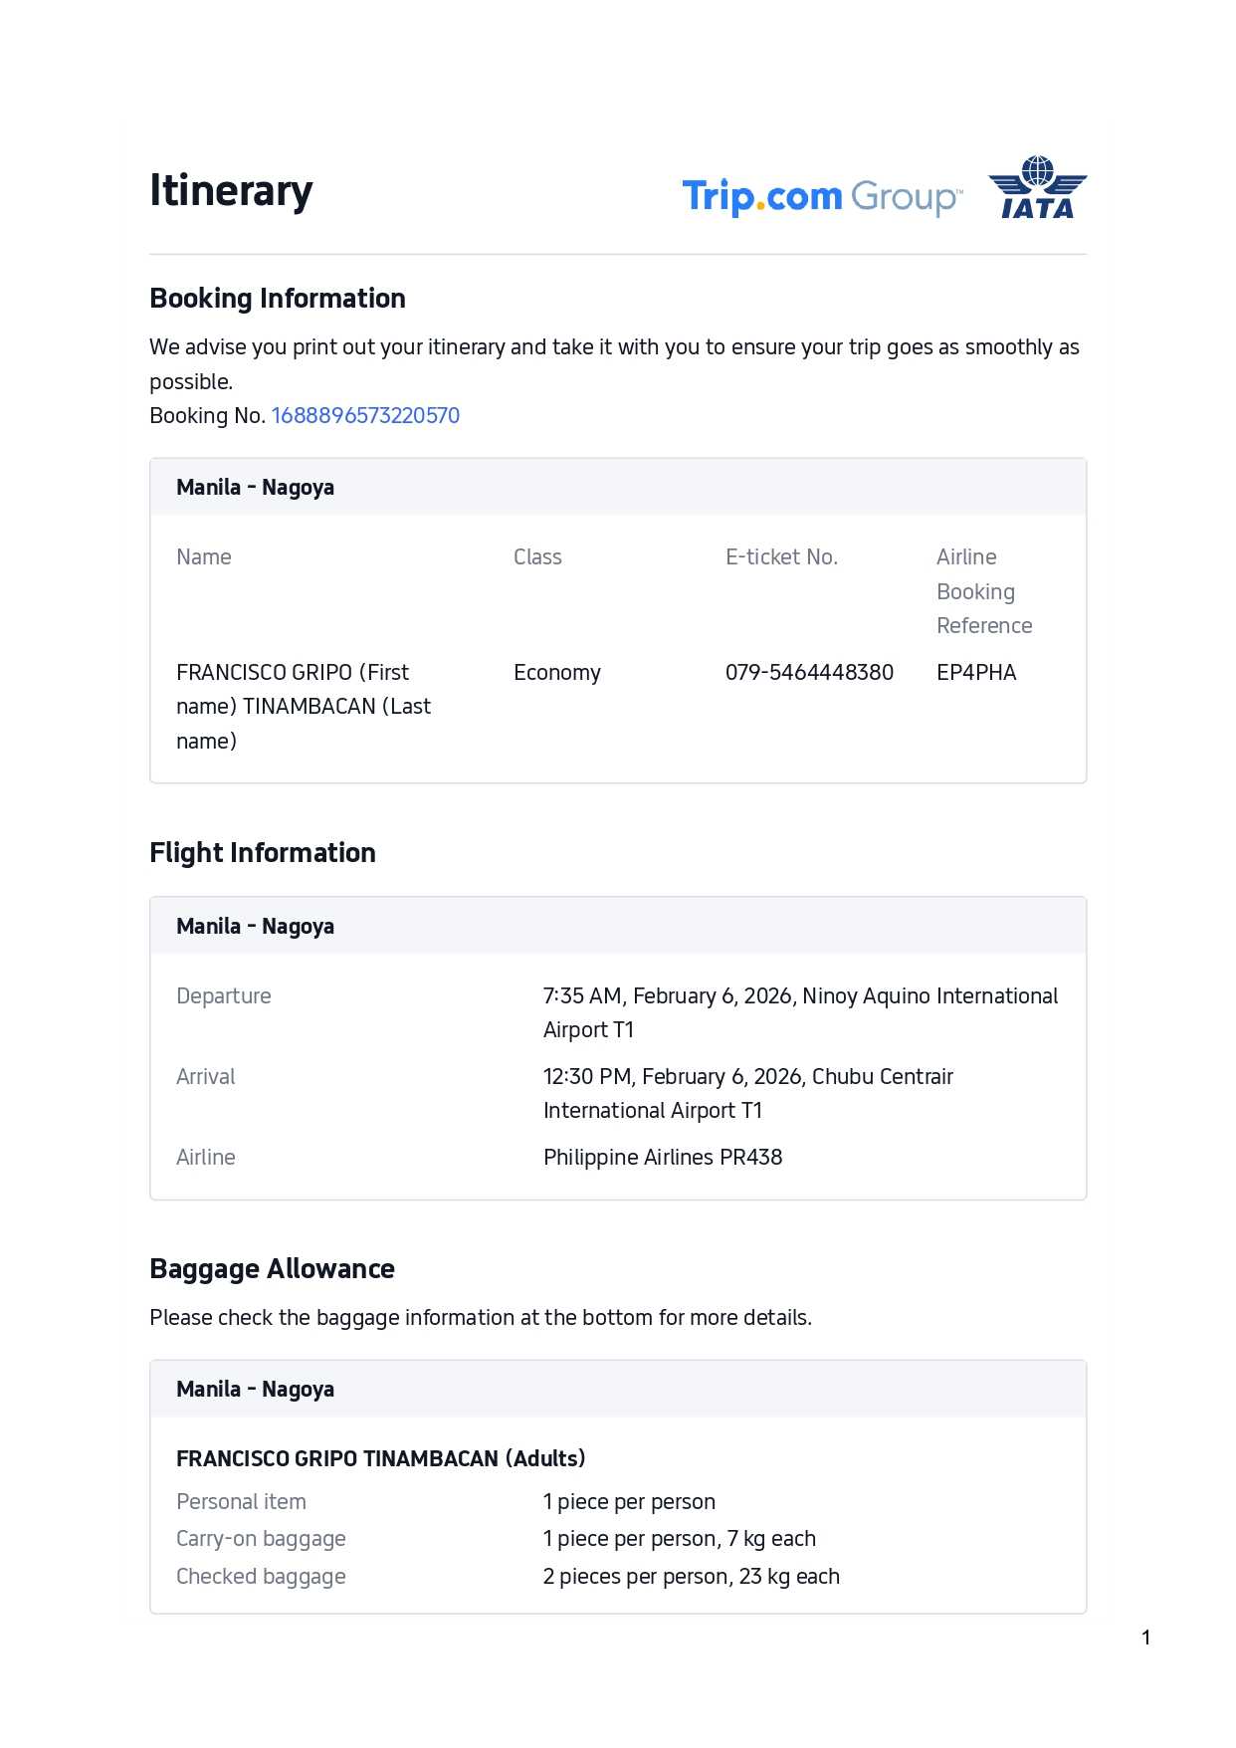The height and width of the screenshot is (1748, 1236).
Task: Click the Trip.com Group logo
Action: click(x=821, y=196)
